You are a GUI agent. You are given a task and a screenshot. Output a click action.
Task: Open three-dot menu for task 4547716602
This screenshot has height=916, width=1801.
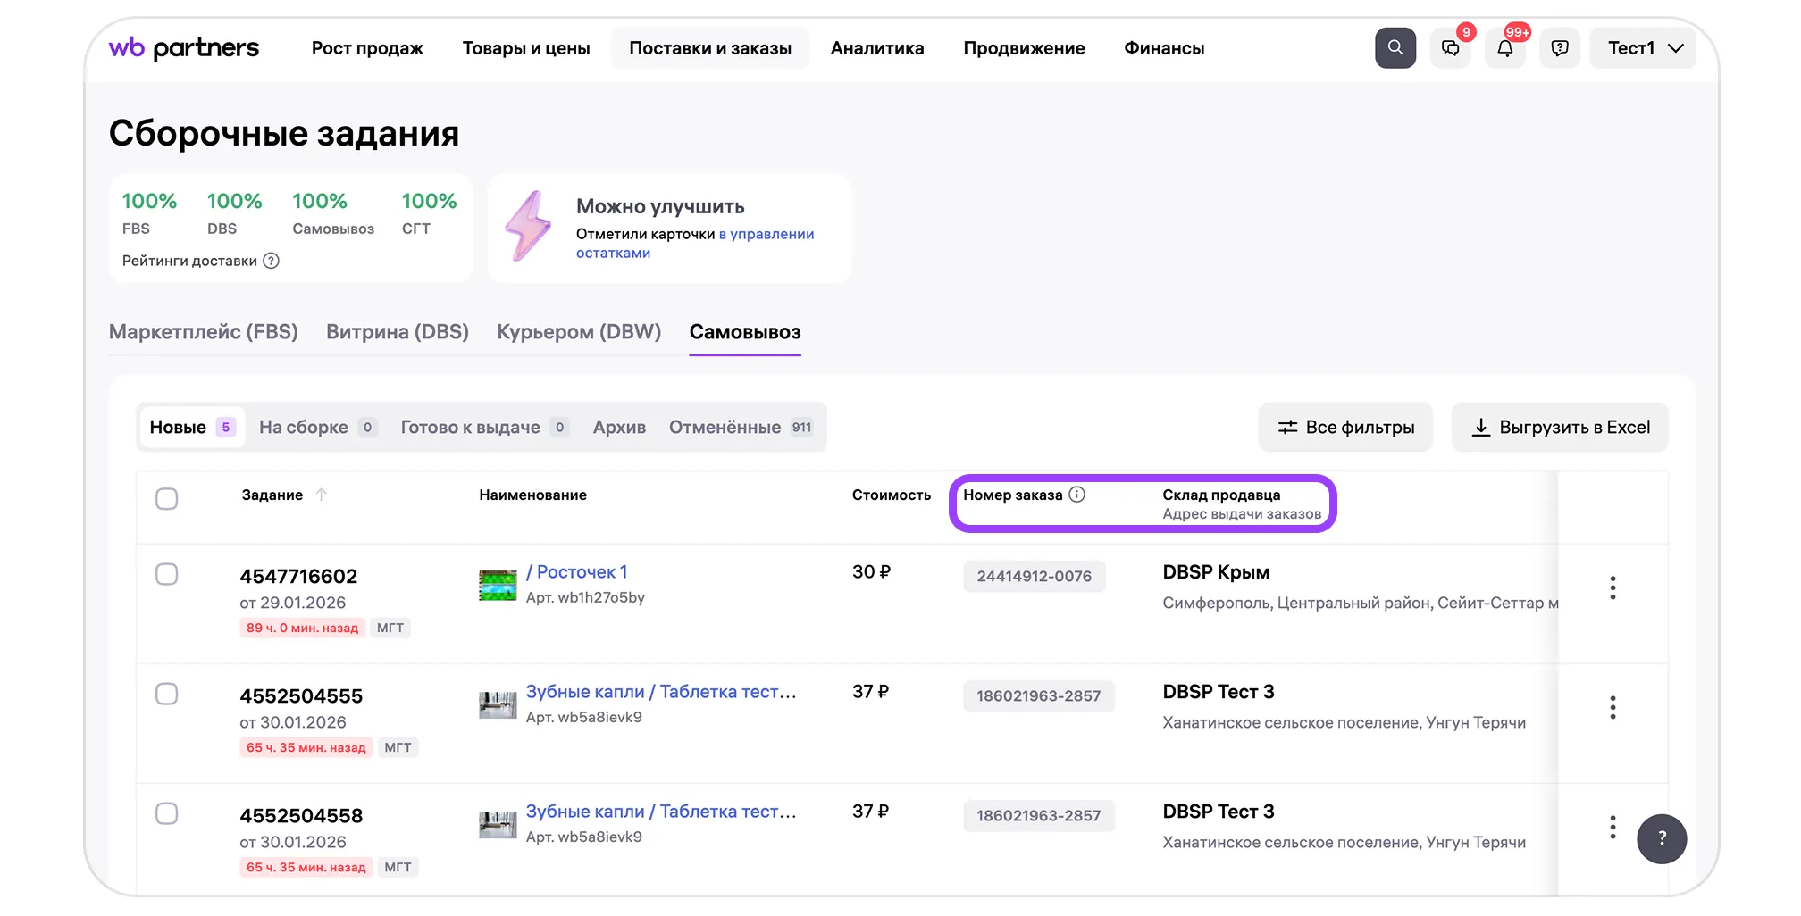pyautogui.click(x=1612, y=587)
